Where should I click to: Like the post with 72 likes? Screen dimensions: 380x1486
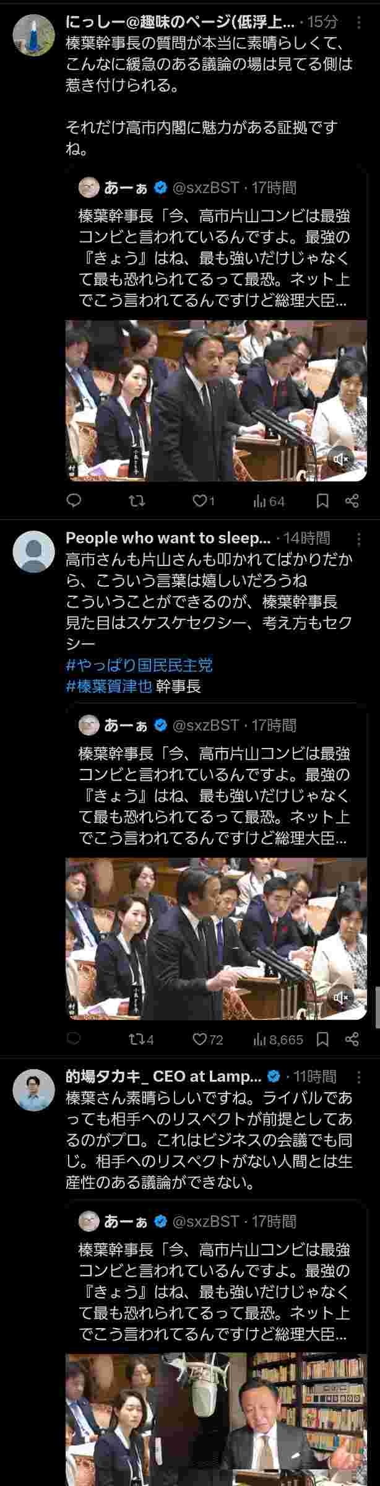[207, 1039]
